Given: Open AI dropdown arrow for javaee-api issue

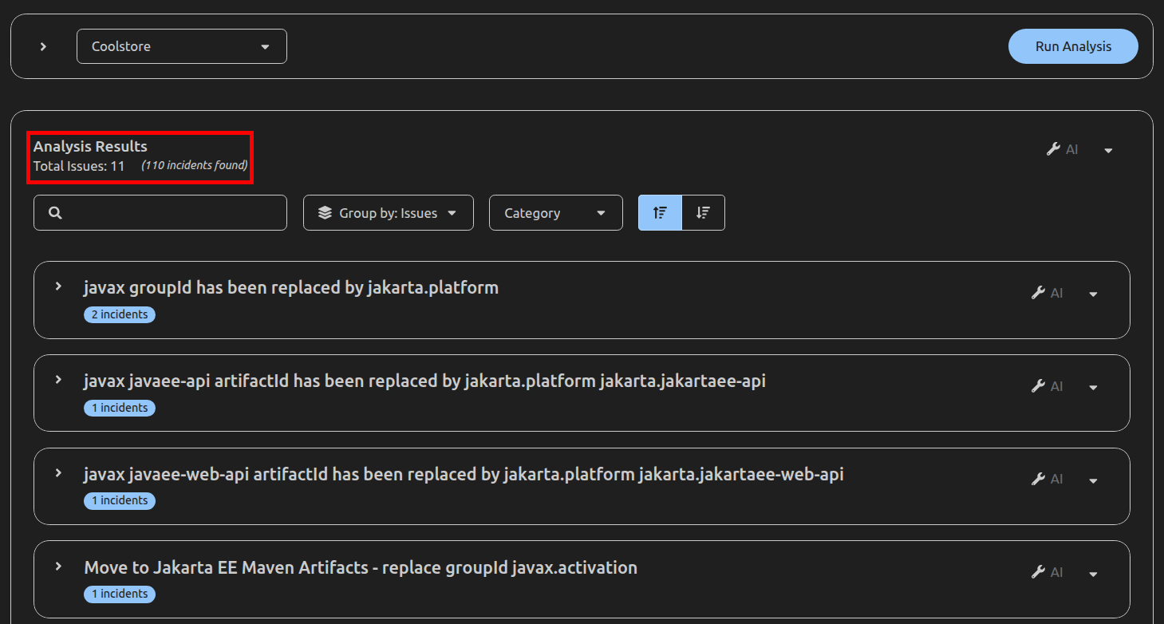Looking at the screenshot, I should pyautogui.click(x=1093, y=387).
